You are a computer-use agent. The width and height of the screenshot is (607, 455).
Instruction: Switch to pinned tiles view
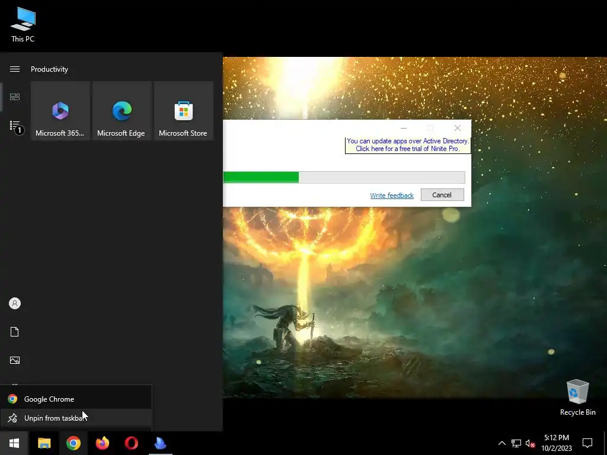[15, 97]
